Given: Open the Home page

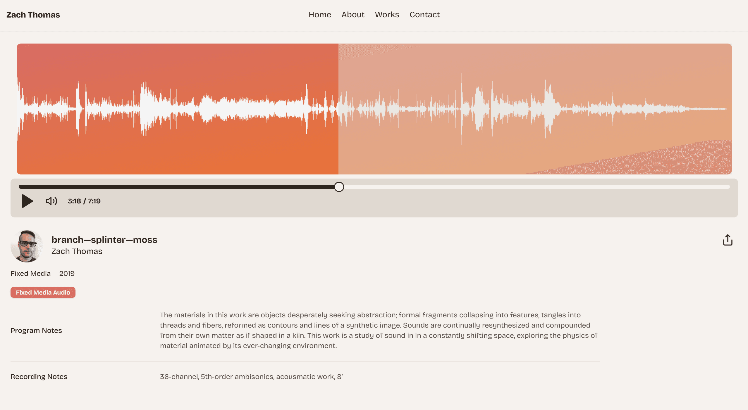Looking at the screenshot, I should [319, 15].
